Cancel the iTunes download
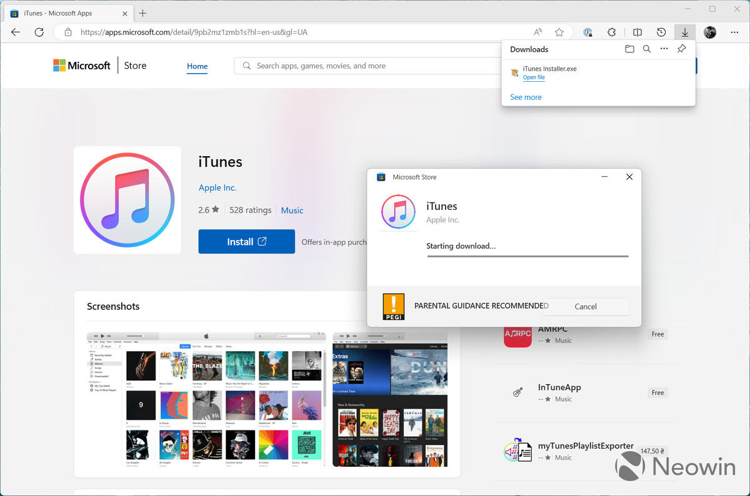The image size is (750, 496). point(586,306)
